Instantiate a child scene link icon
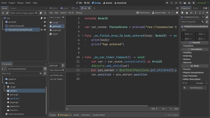 click(x=7, y=13)
